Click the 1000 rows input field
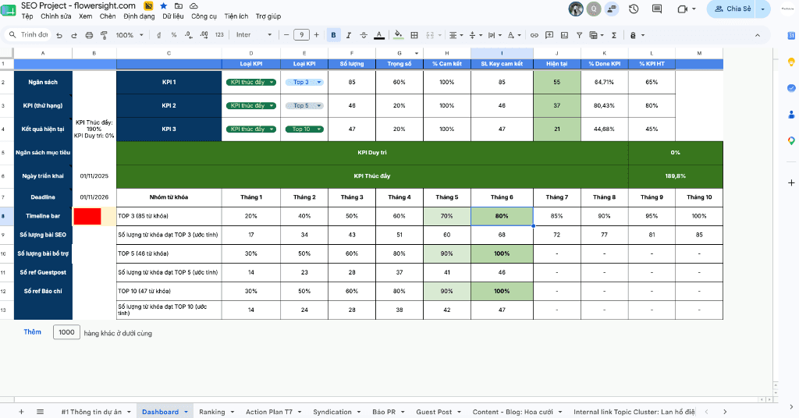This screenshot has width=799, height=418. [66, 332]
